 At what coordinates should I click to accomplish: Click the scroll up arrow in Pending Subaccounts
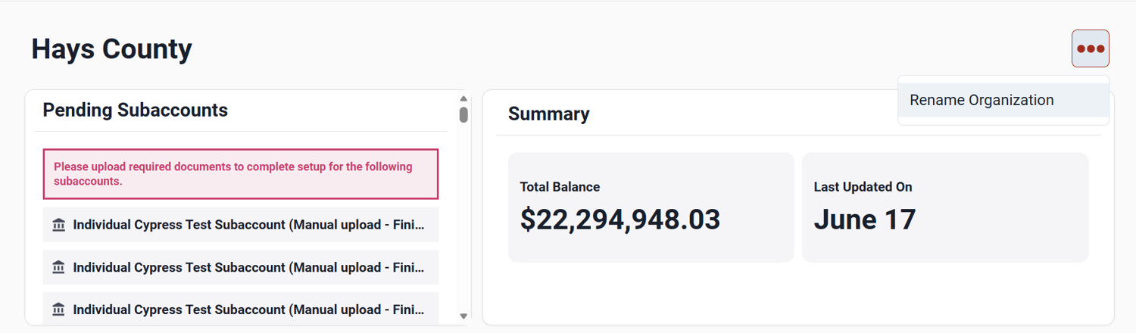[463, 98]
